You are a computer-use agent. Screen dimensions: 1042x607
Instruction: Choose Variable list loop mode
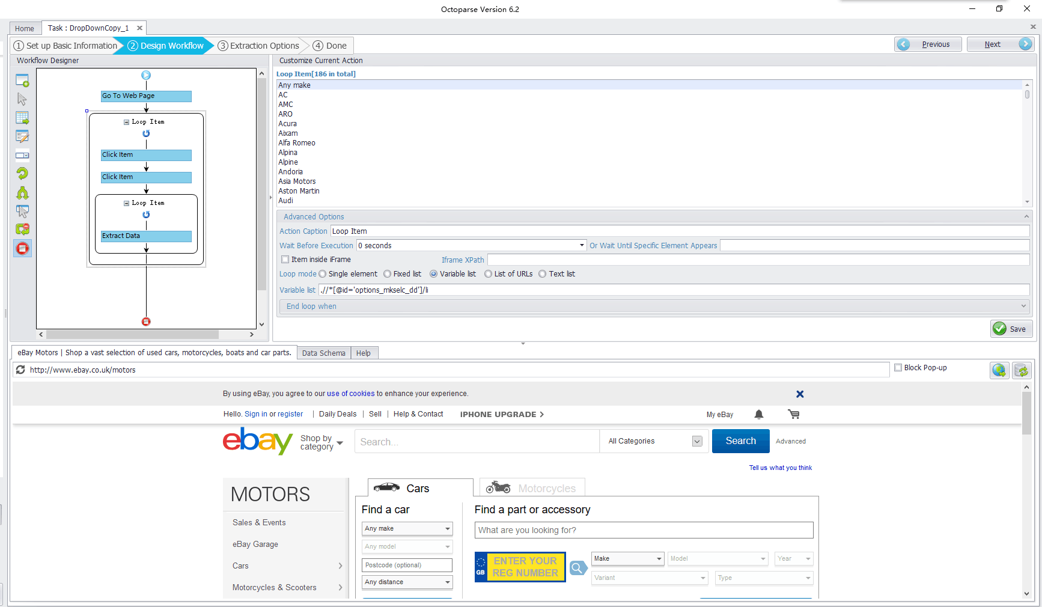(434, 274)
